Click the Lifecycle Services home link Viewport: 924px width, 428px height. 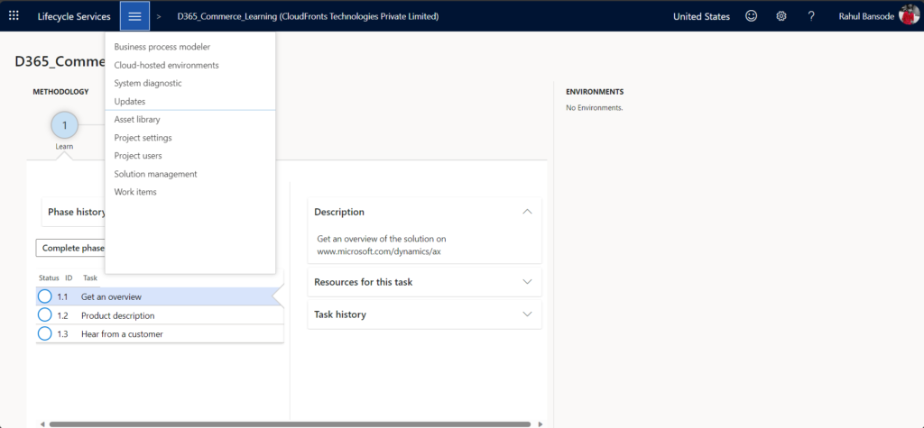[x=74, y=16]
